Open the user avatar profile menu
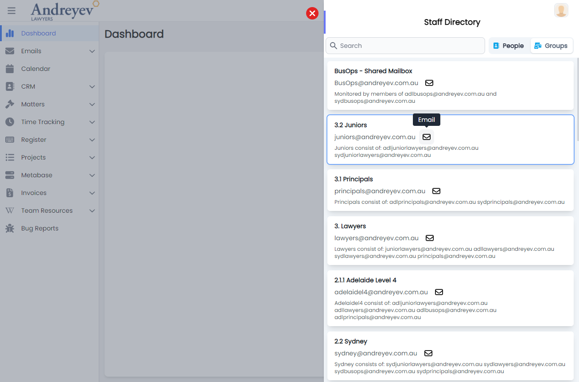The width and height of the screenshot is (579, 382). 561,10
